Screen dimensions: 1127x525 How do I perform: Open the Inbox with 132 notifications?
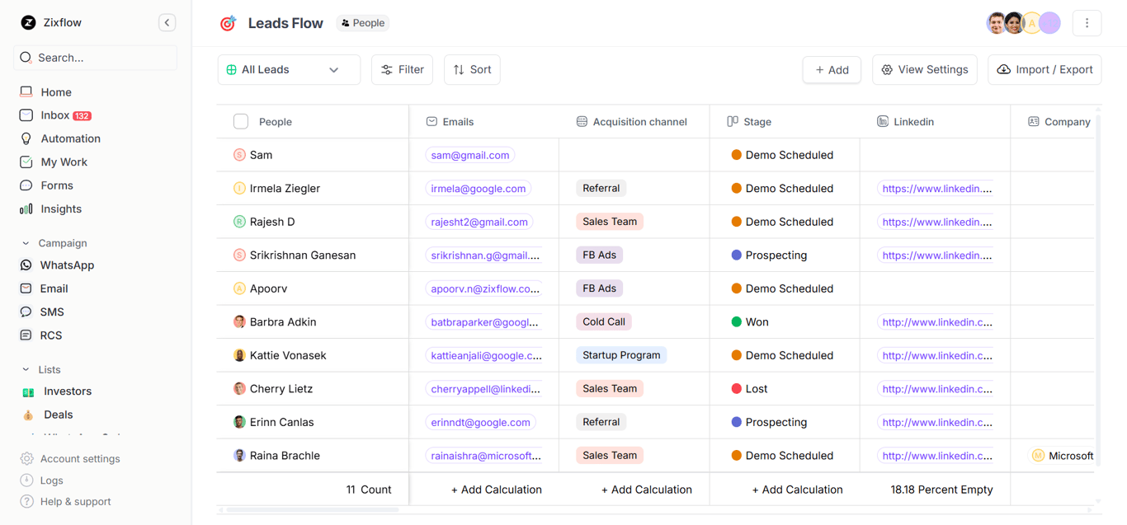pyautogui.click(x=26, y=115)
